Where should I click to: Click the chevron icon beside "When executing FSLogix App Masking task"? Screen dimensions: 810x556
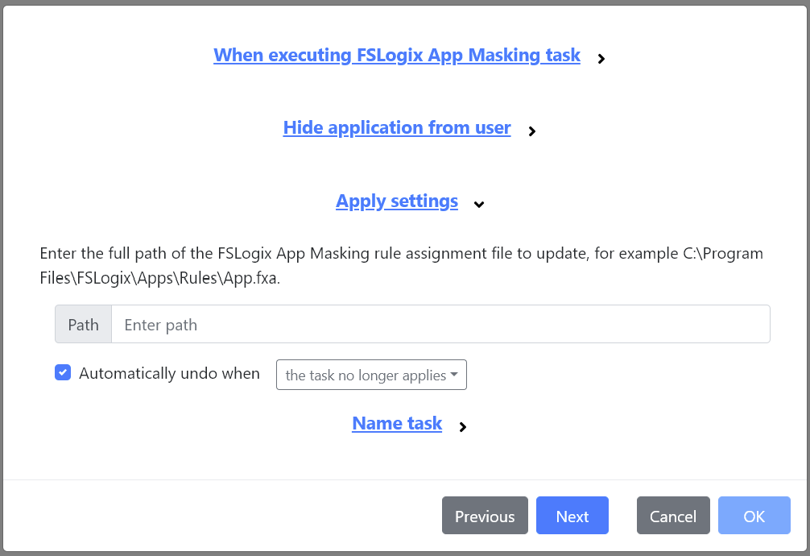pyautogui.click(x=601, y=58)
